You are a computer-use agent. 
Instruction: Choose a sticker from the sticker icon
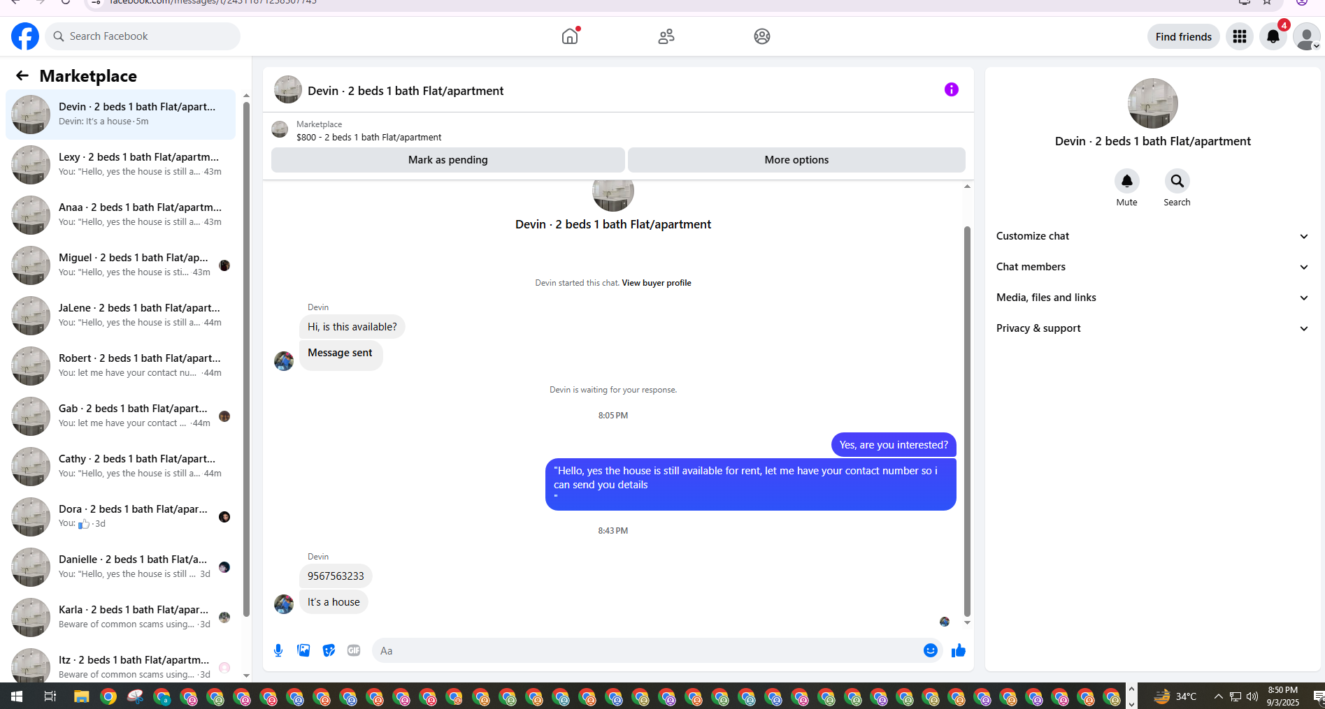(x=329, y=650)
